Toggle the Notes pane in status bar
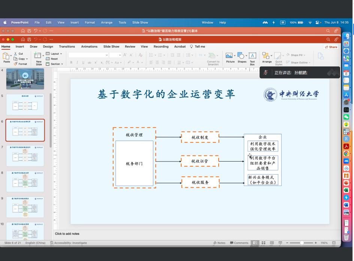The height and width of the screenshot is (261, 354). pos(219,243)
